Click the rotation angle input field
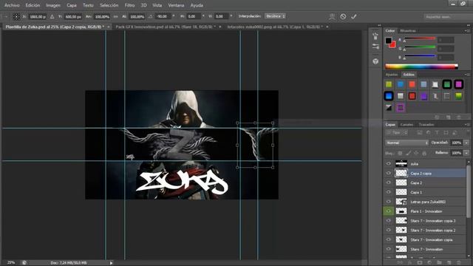The image size is (473, 266). (163, 16)
